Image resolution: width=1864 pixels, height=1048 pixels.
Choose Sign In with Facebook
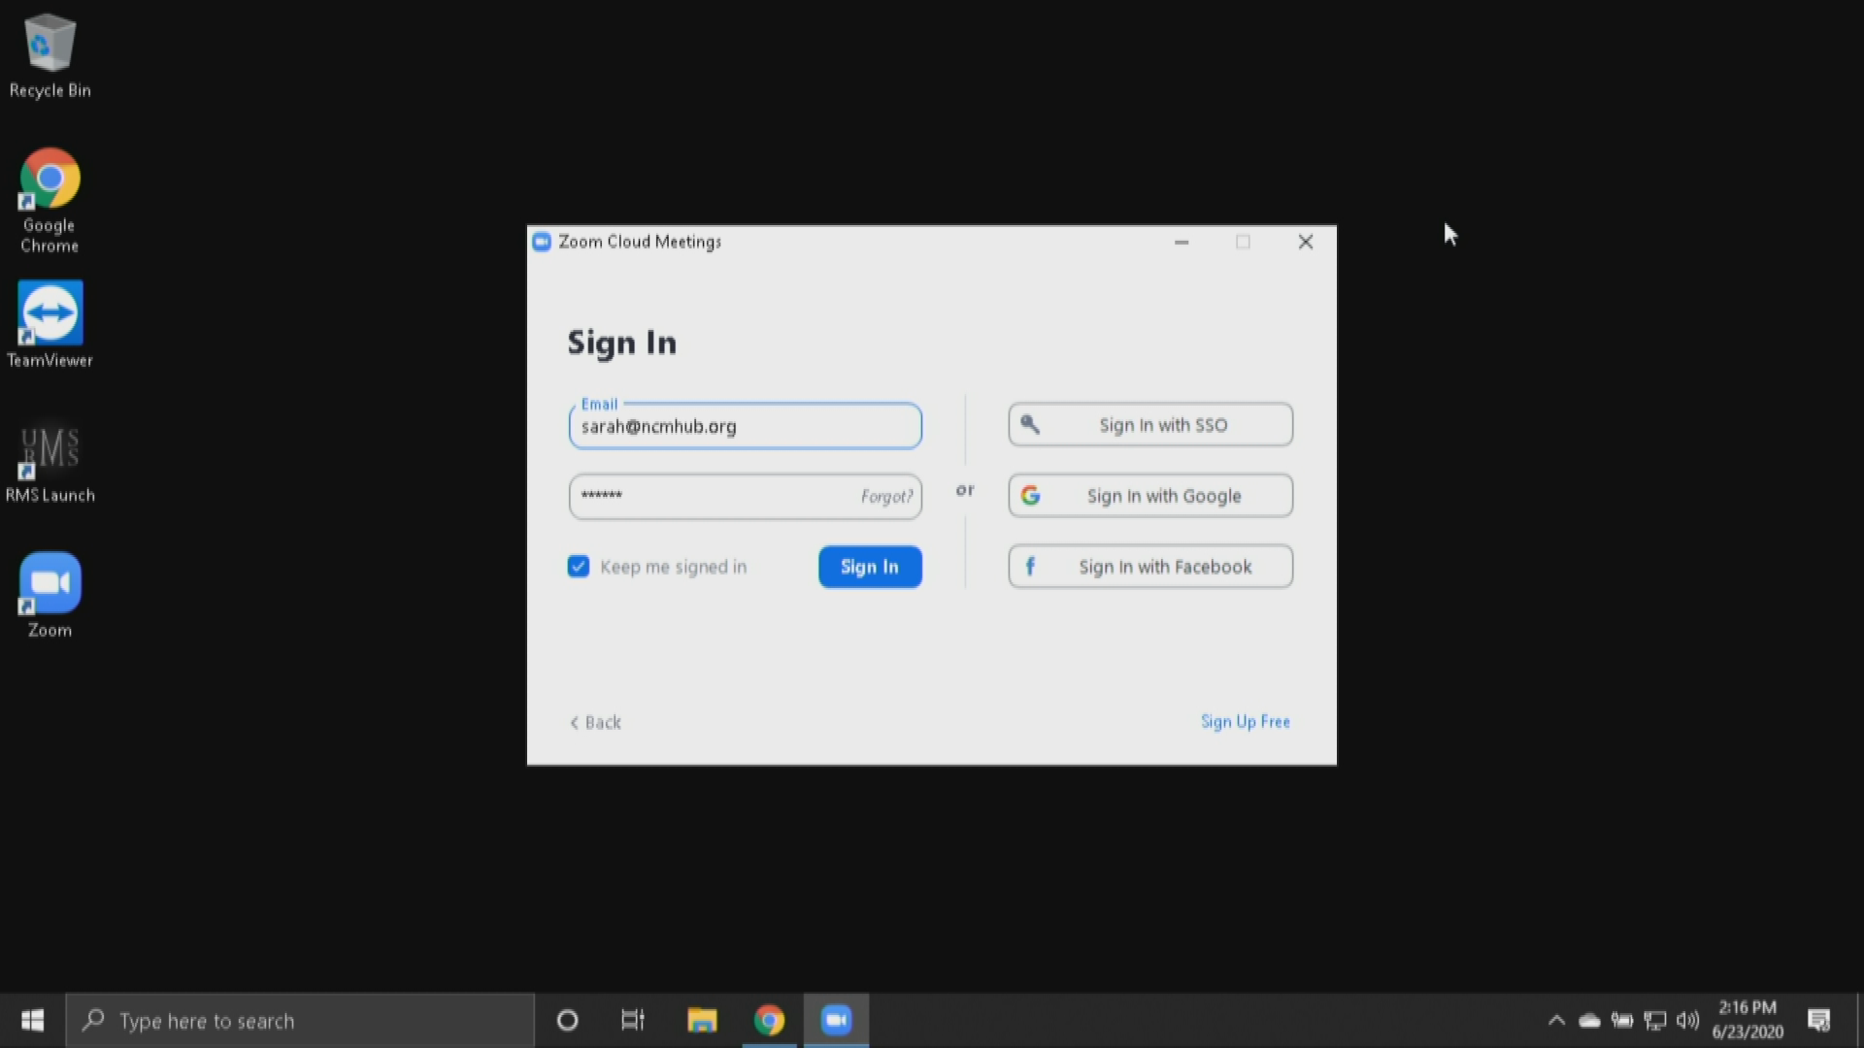click(1150, 567)
